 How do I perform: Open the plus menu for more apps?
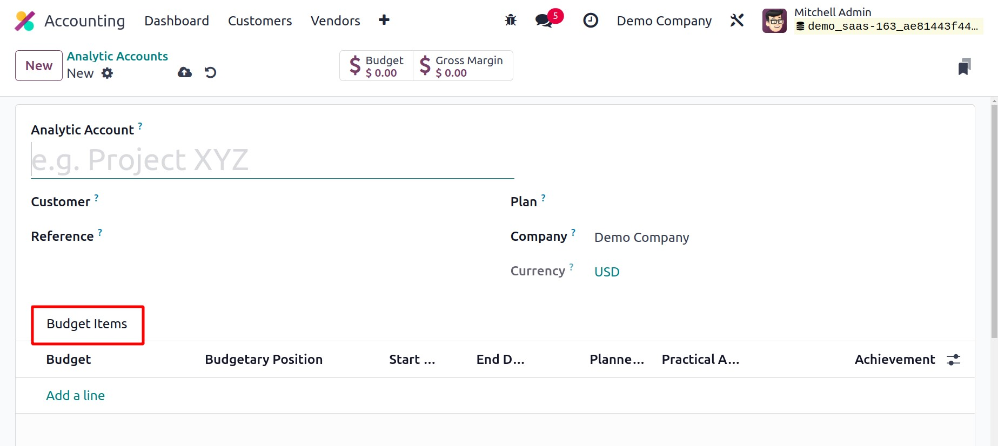pyautogui.click(x=384, y=21)
